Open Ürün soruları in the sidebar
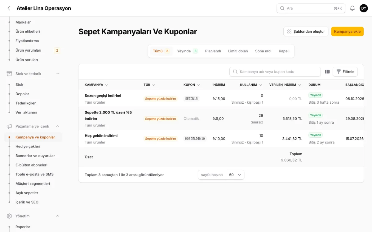The width and height of the screenshot is (372, 232). point(27,60)
